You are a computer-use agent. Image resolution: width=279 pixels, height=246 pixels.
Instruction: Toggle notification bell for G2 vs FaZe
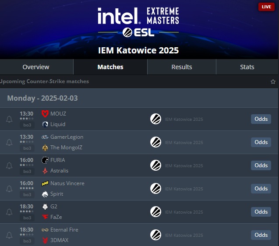pyautogui.click(x=9, y=212)
